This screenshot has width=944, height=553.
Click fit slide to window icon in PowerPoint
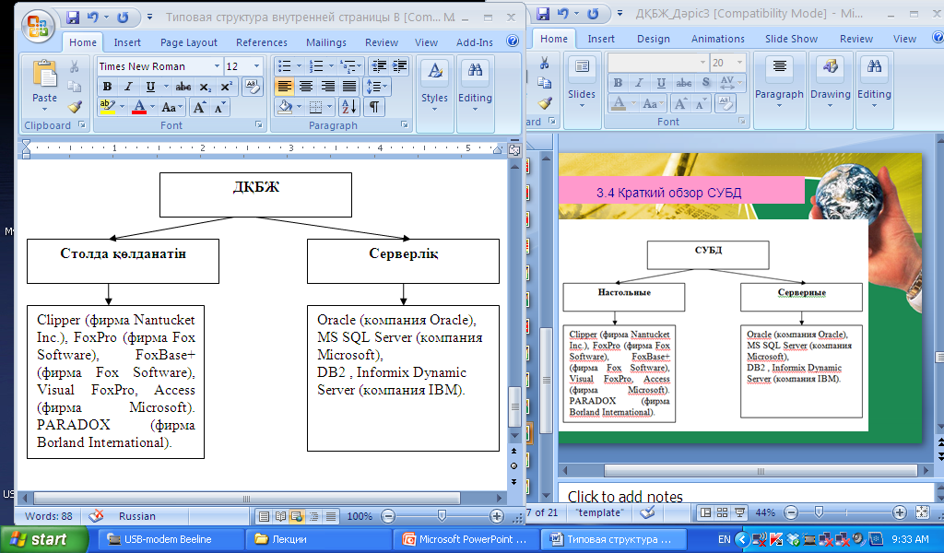coord(922,512)
